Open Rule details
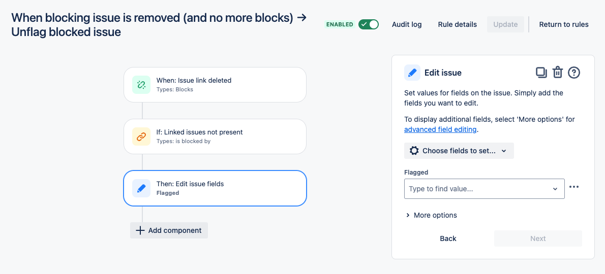 click(457, 24)
